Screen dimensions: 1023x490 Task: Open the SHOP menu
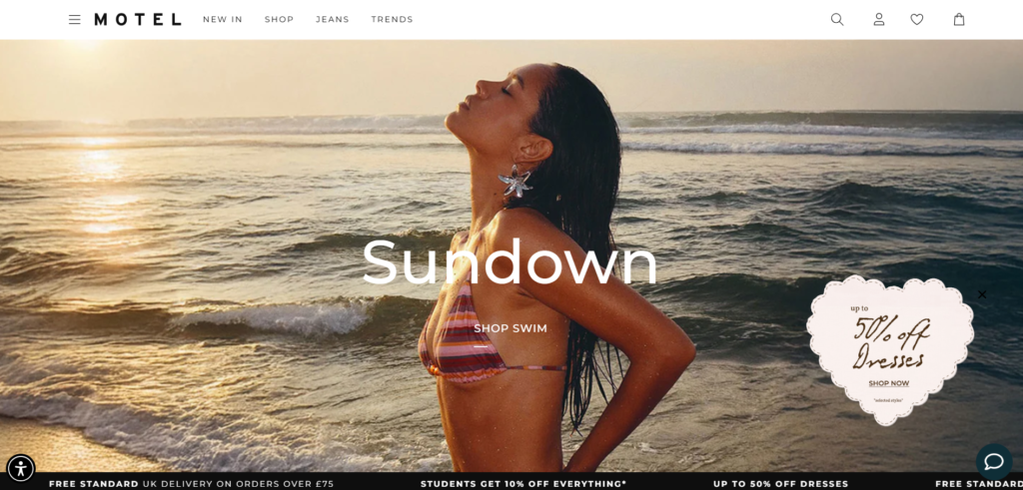pyautogui.click(x=280, y=20)
